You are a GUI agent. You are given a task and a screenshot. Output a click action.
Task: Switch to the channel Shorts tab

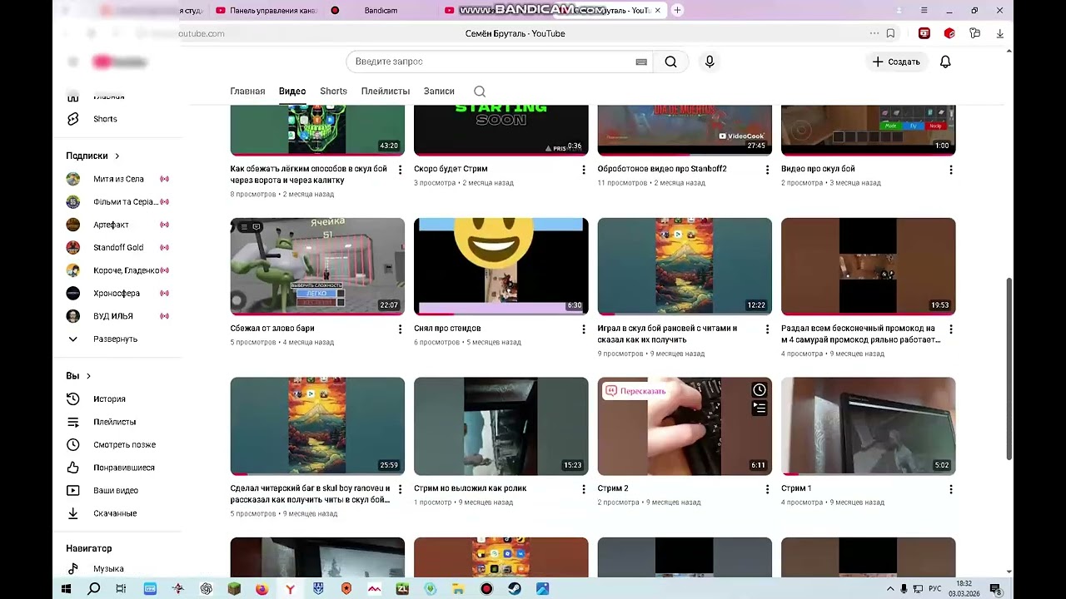pyautogui.click(x=333, y=92)
